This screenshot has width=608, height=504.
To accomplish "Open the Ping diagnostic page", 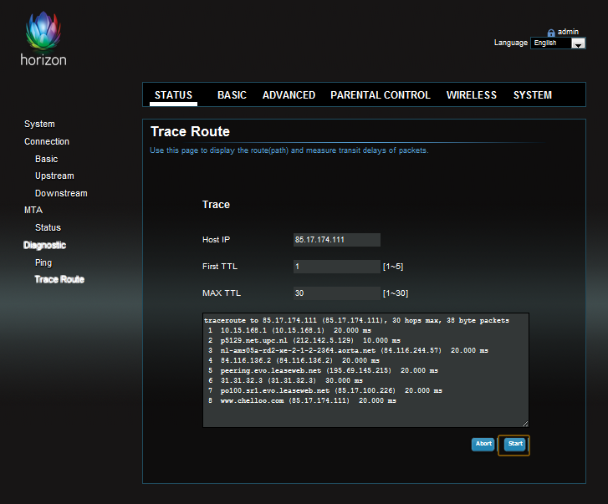I will point(43,262).
